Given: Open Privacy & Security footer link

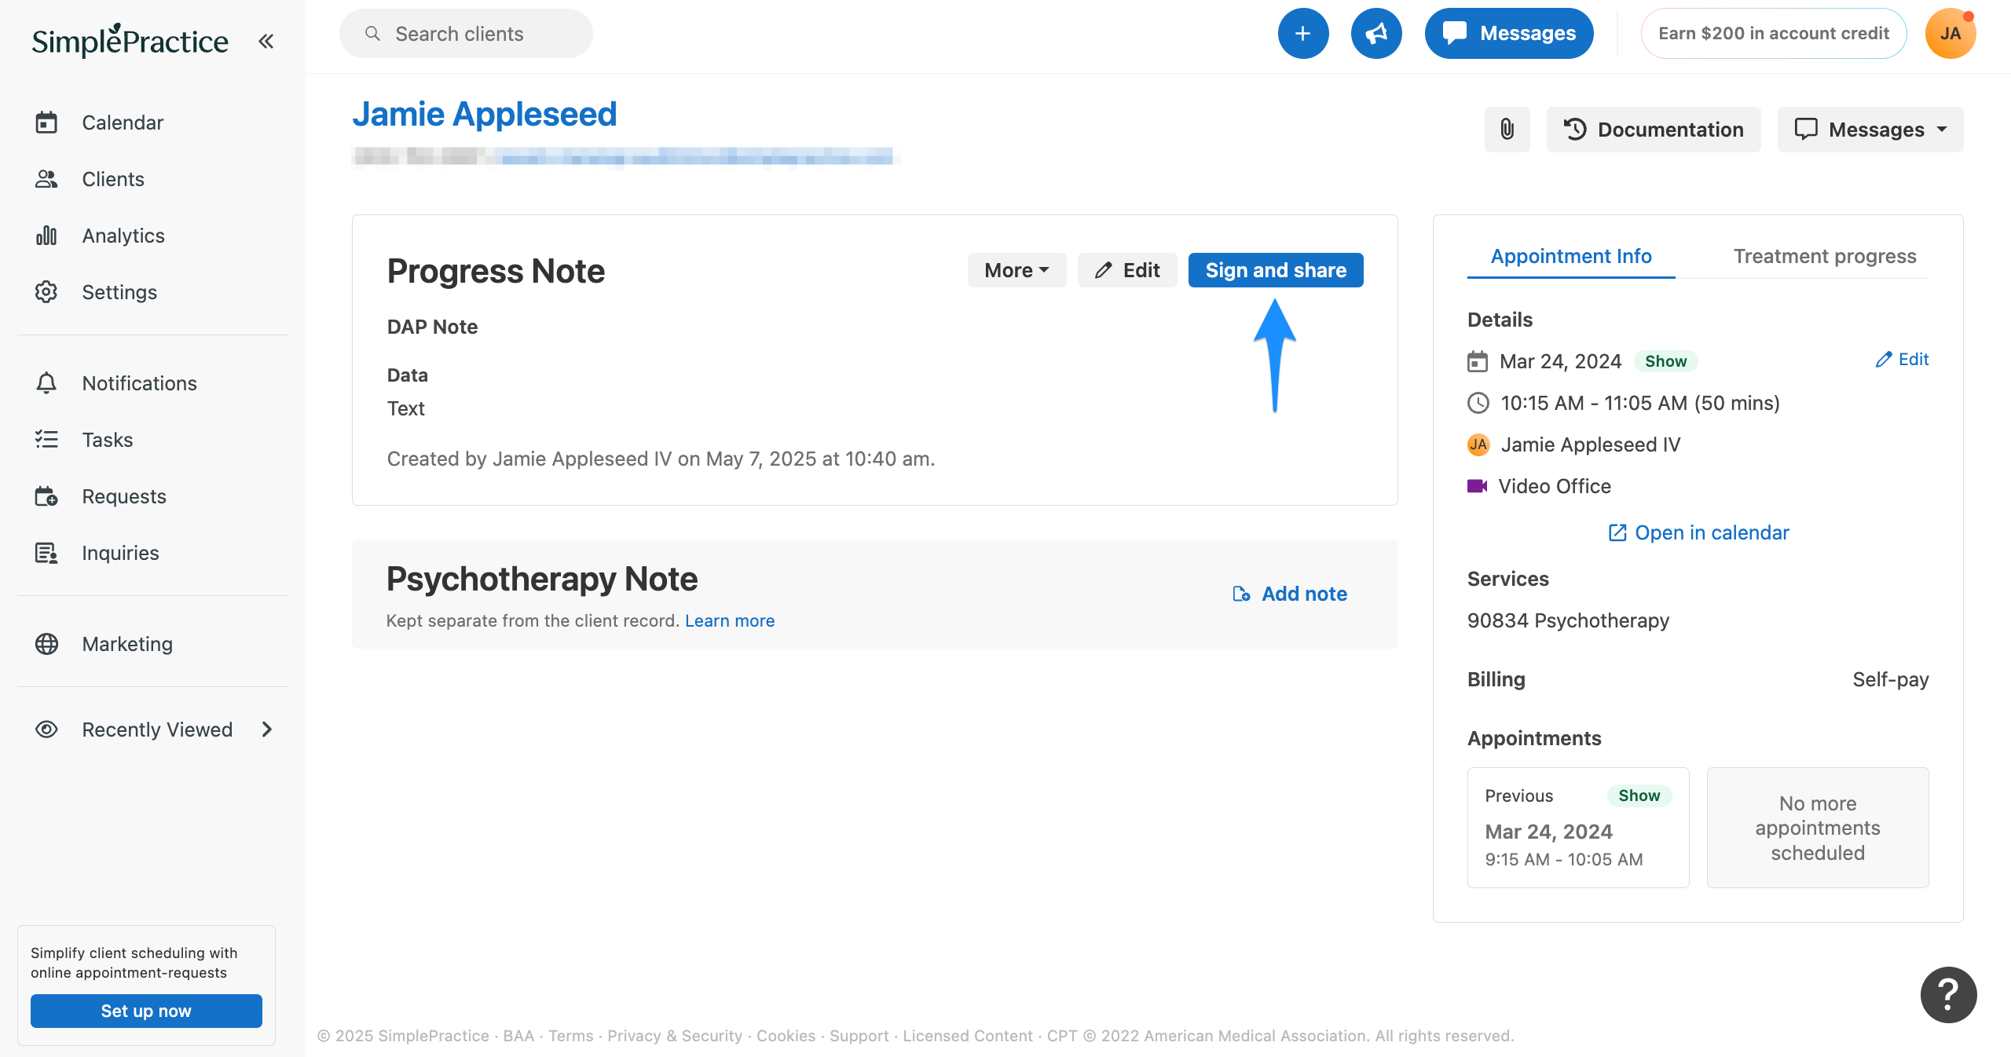Looking at the screenshot, I should [x=675, y=1036].
